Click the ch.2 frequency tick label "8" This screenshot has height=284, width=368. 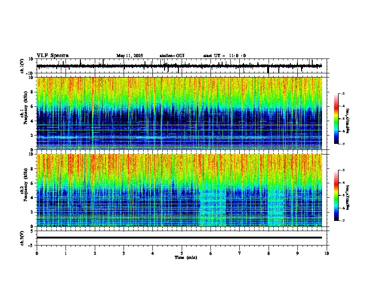pos(32,169)
